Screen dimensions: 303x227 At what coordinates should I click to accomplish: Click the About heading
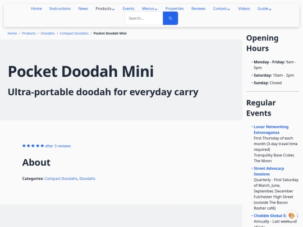(36, 163)
